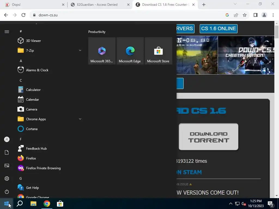Open the network icon in system tray

(237, 204)
